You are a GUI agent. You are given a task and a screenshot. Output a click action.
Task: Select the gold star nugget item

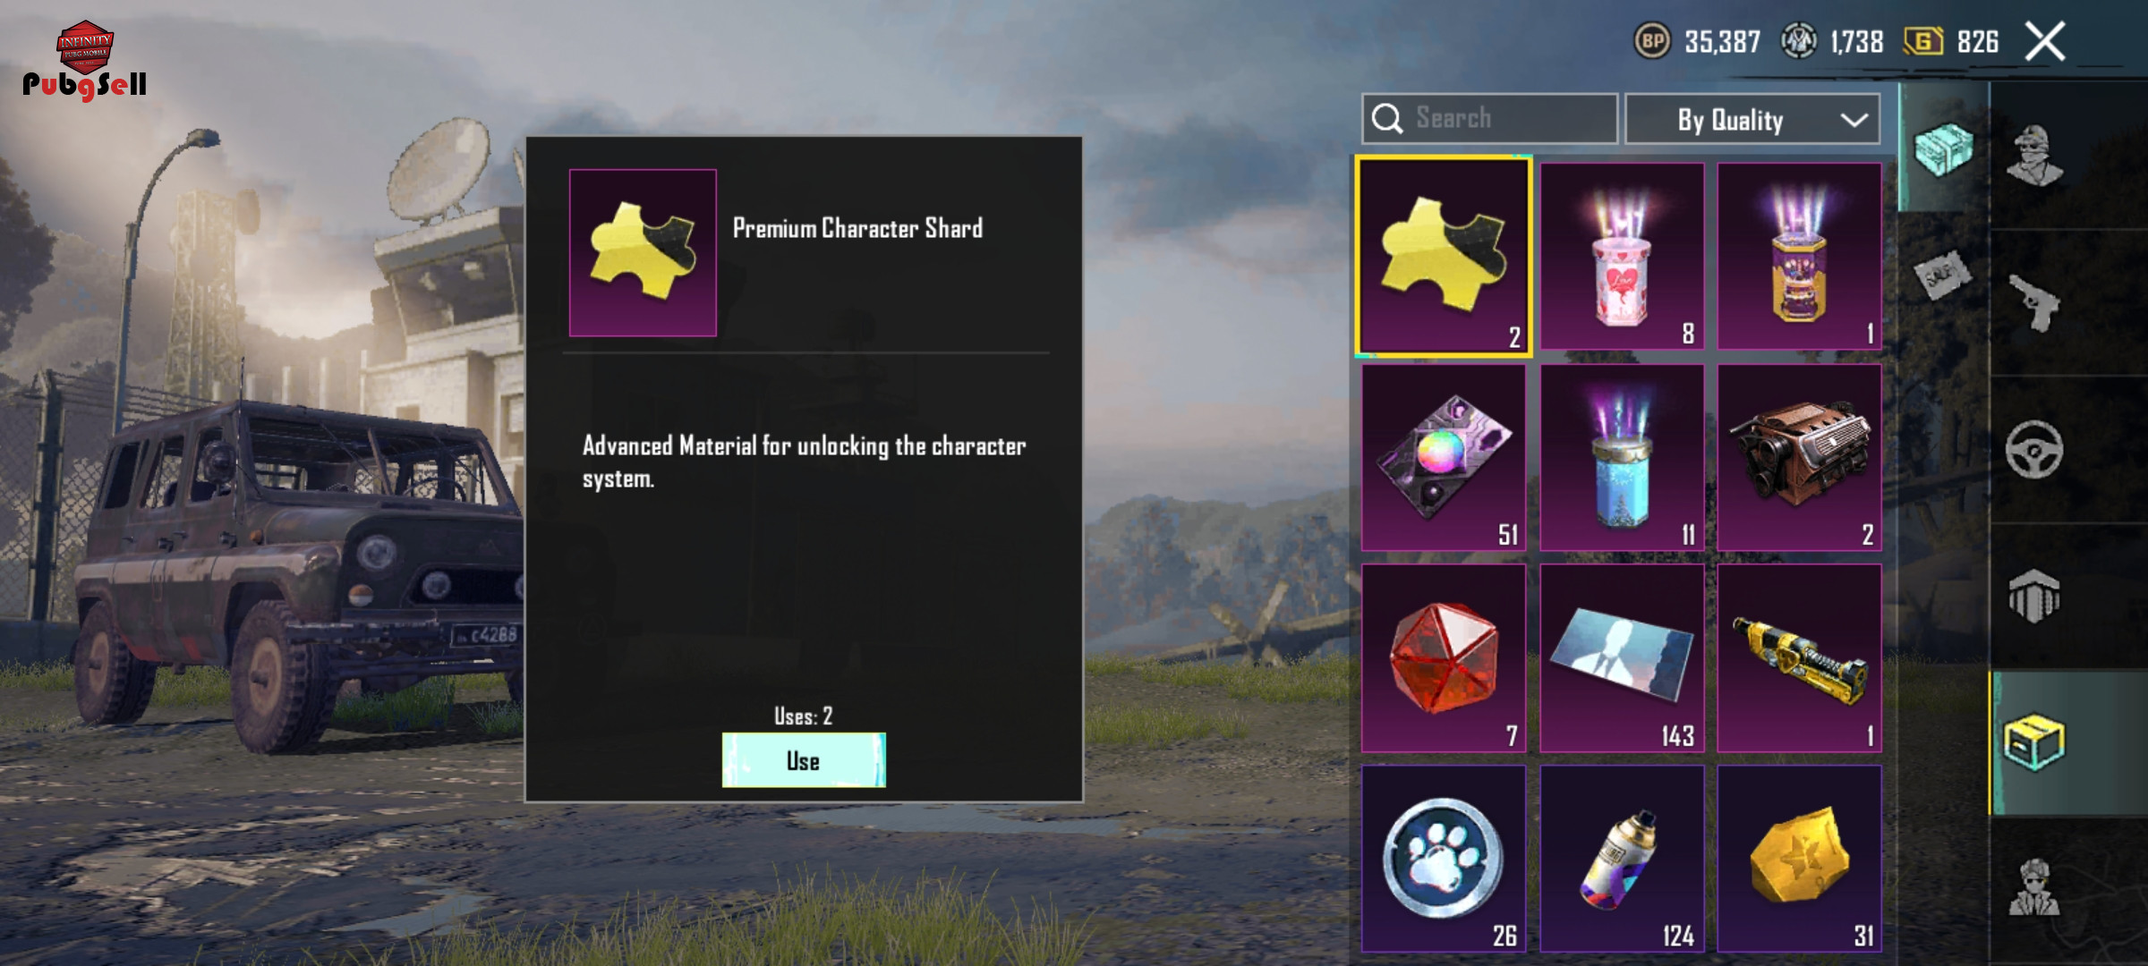pyautogui.click(x=1799, y=859)
